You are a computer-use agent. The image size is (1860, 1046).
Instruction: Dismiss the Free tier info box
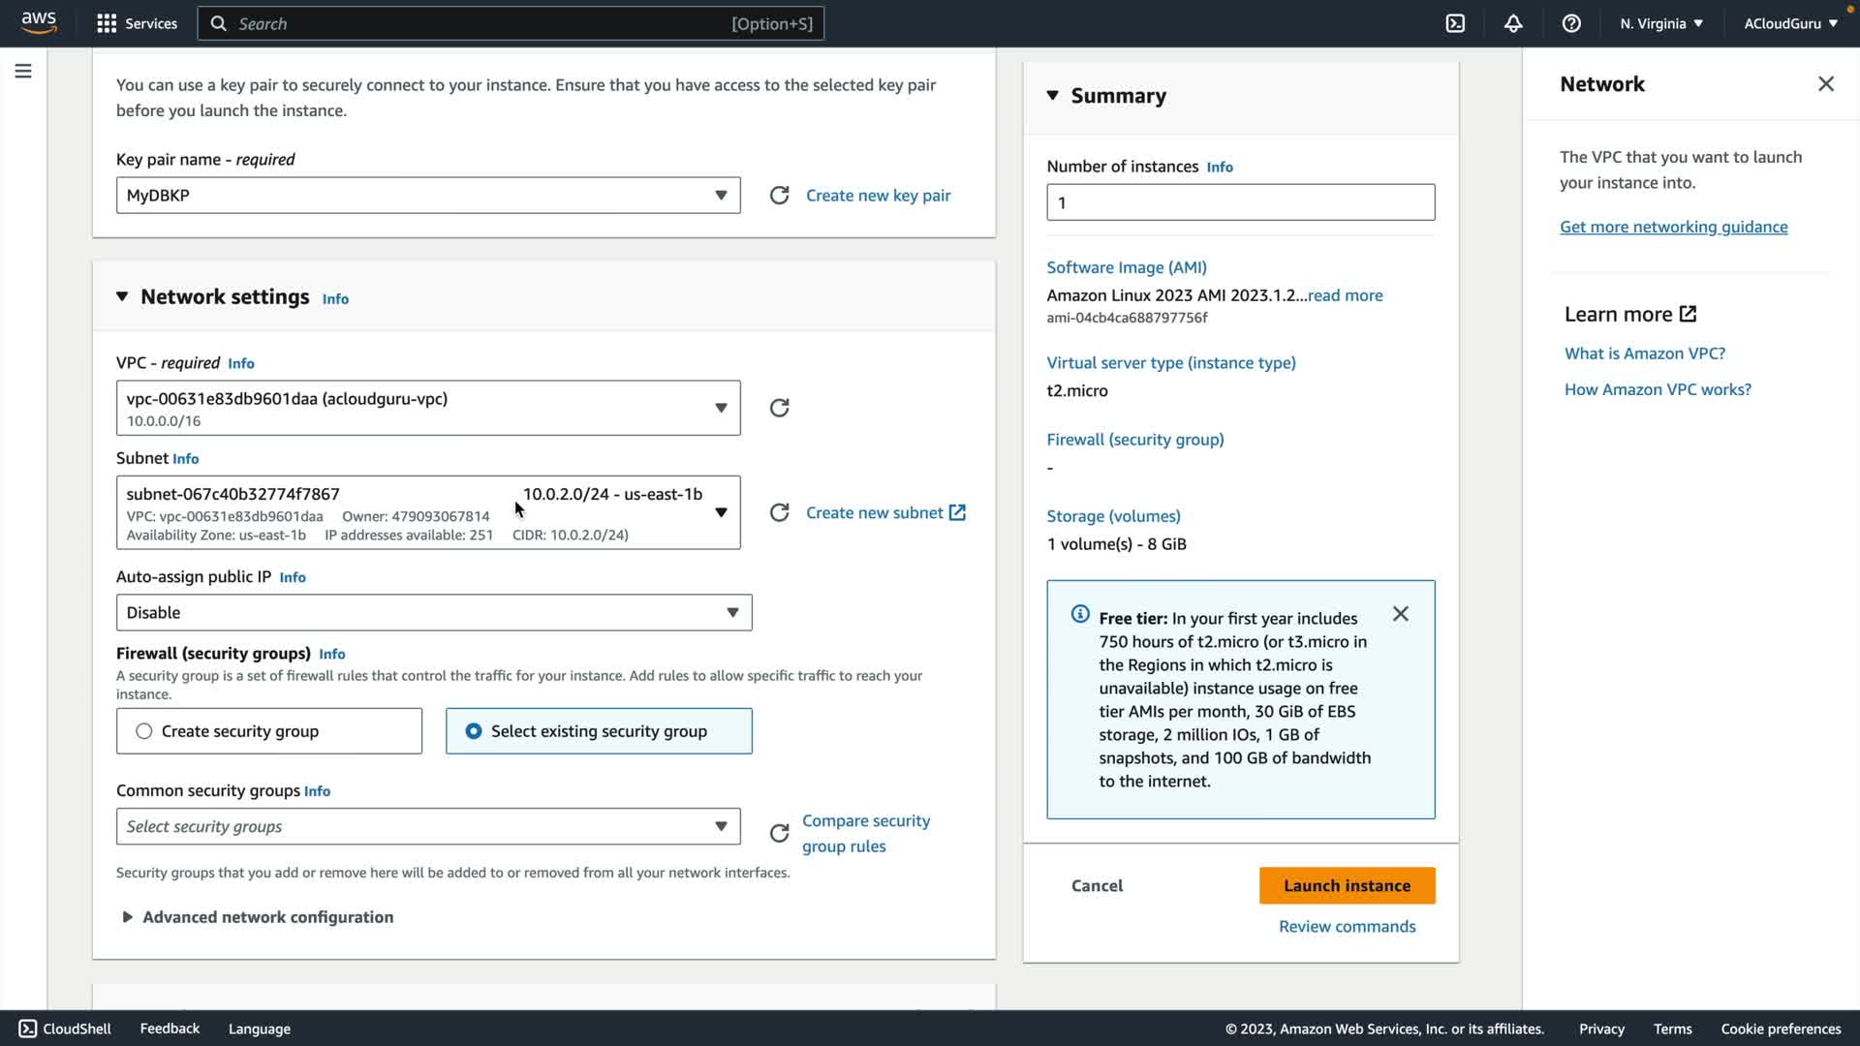(x=1400, y=614)
